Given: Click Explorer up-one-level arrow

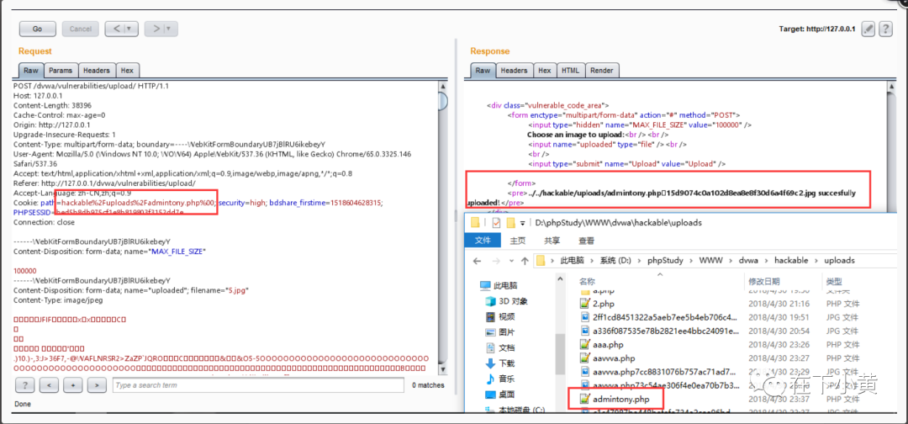Looking at the screenshot, I should 525,261.
